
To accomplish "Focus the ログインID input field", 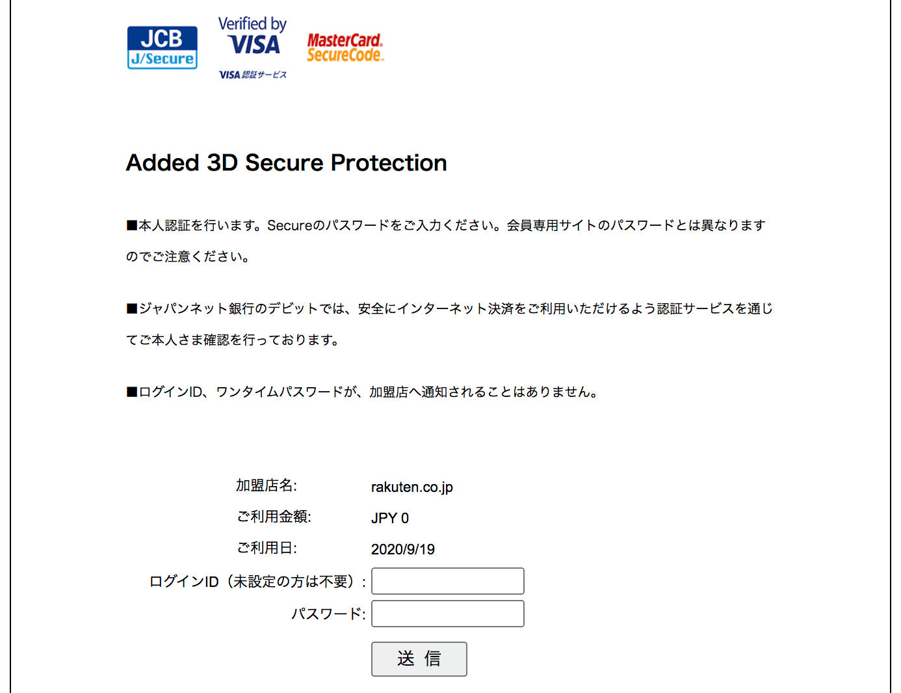I will (x=448, y=581).
